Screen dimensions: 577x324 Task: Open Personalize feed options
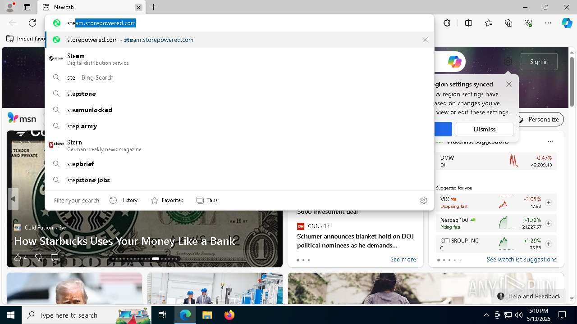tap(539, 119)
